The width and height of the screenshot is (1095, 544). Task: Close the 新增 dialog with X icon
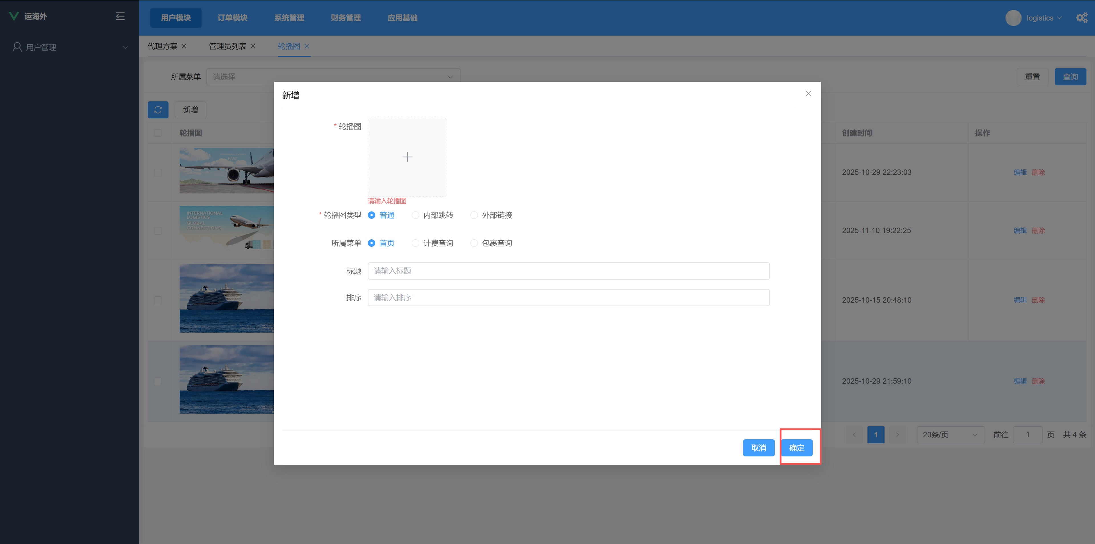[x=808, y=94]
